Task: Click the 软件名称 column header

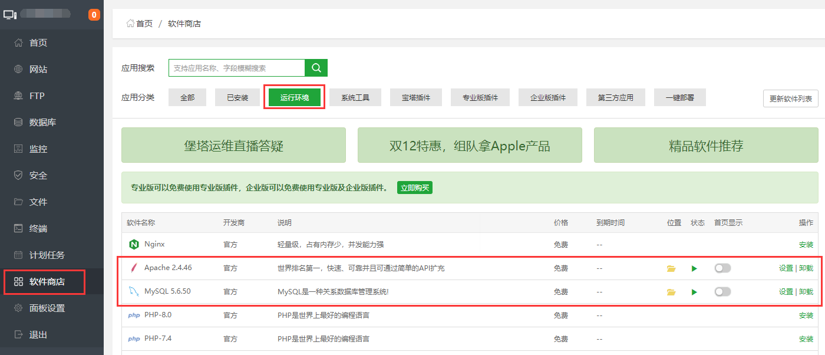Action: coord(141,223)
